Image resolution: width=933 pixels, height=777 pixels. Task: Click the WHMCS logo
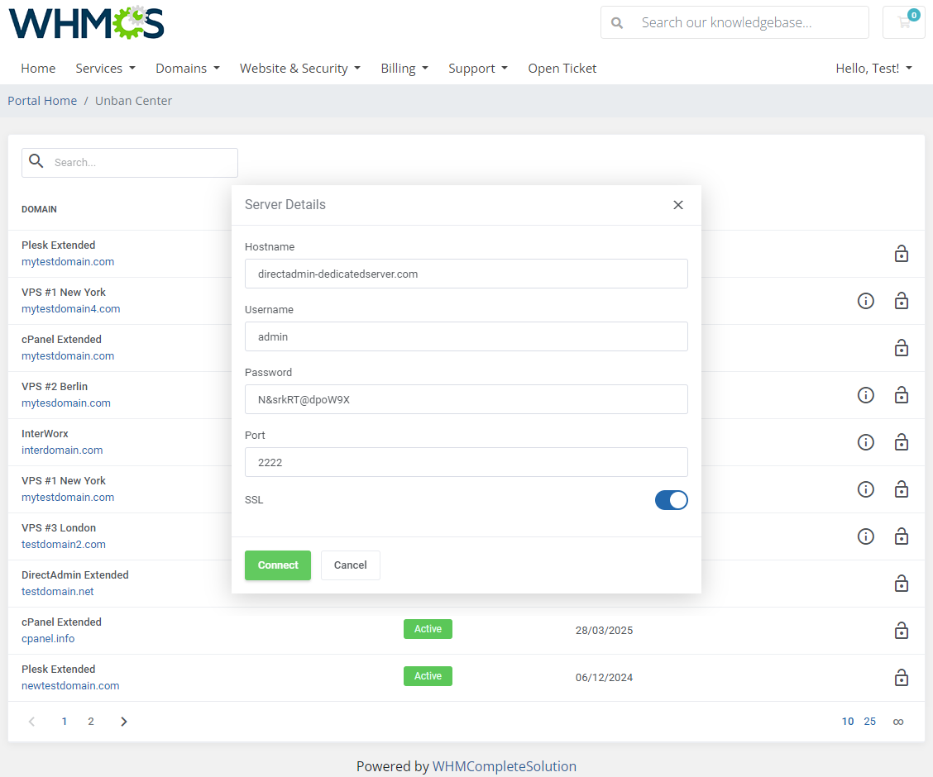(x=85, y=23)
